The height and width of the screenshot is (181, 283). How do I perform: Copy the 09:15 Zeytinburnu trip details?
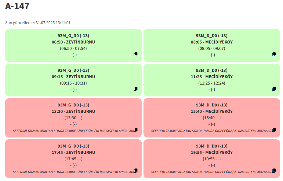pos(136,89)
